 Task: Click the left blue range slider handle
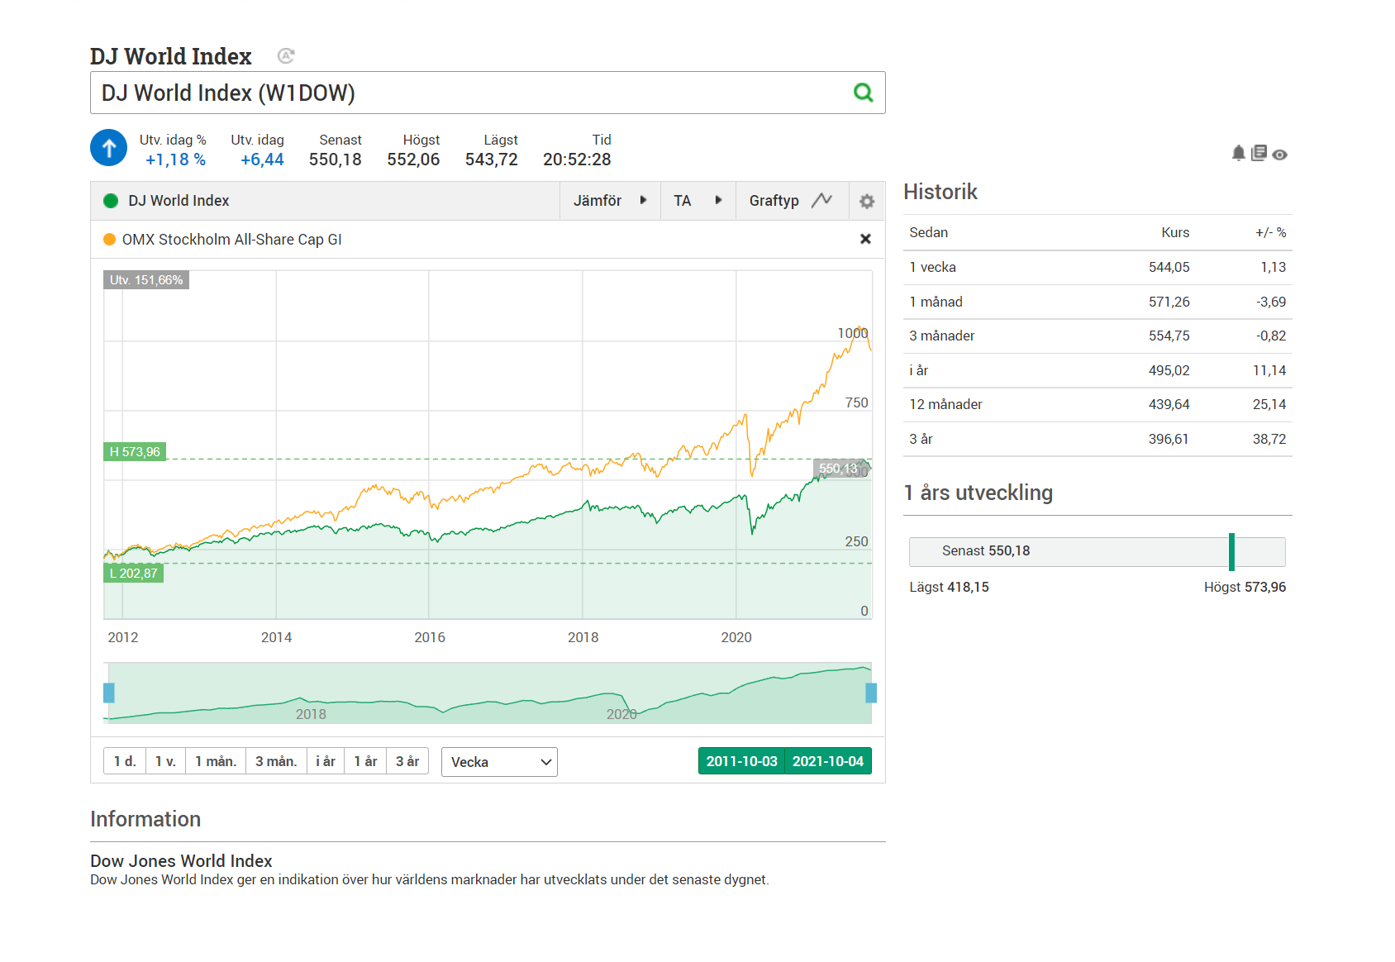click(x=109, y=693)
